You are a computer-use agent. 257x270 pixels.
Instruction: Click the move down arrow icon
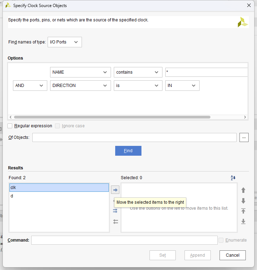tap(243, 201)
